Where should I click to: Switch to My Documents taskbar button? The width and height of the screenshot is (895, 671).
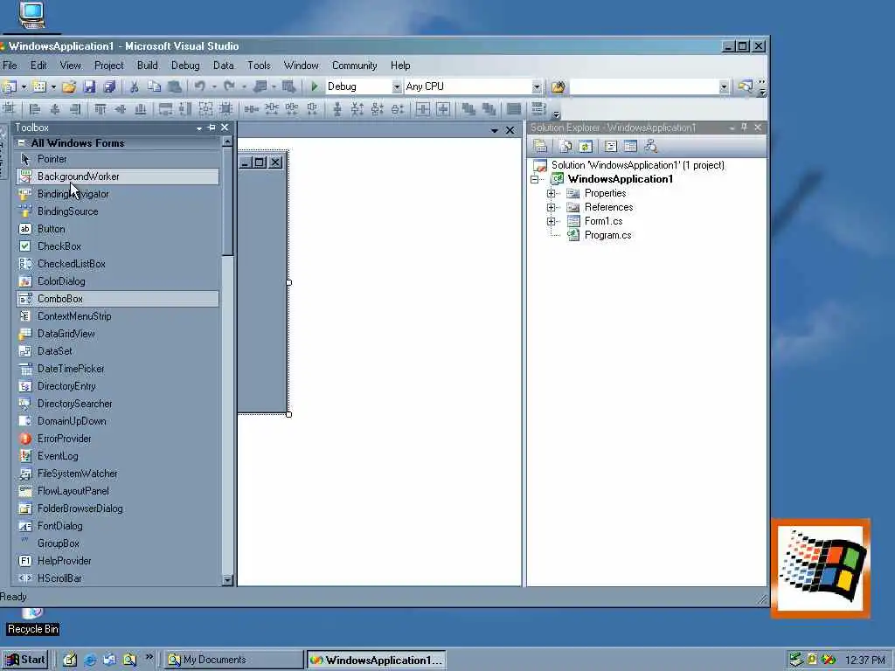pos(234,660)
